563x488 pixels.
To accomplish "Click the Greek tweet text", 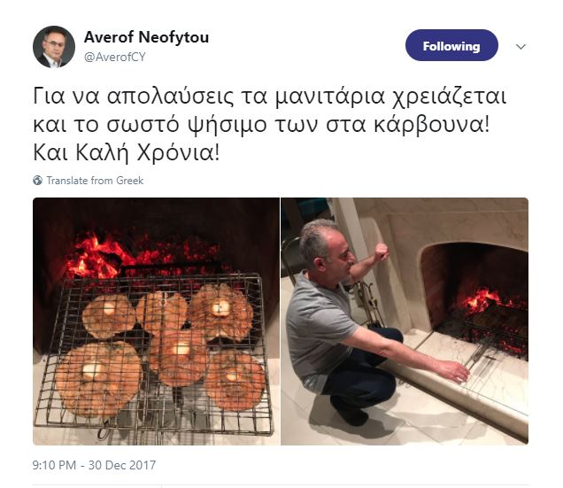I will tap(269, 125).
